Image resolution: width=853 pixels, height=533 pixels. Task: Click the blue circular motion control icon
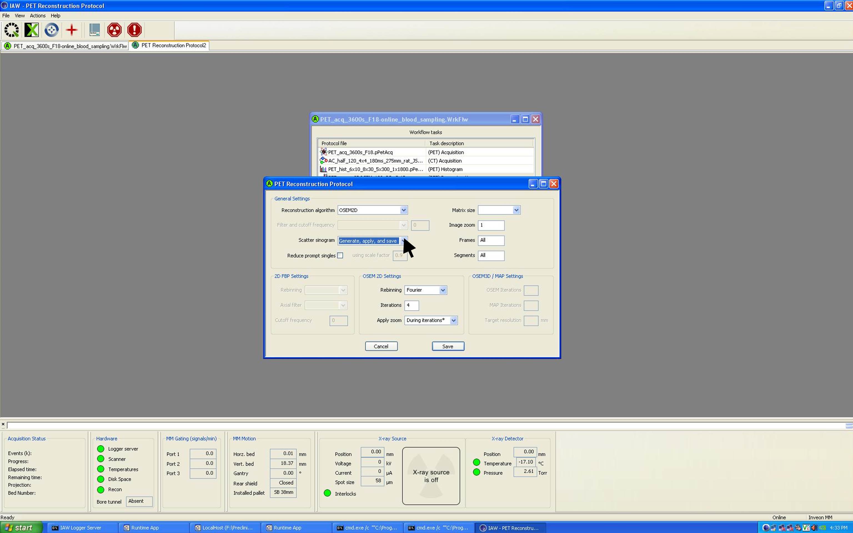[x=51, y=30]
